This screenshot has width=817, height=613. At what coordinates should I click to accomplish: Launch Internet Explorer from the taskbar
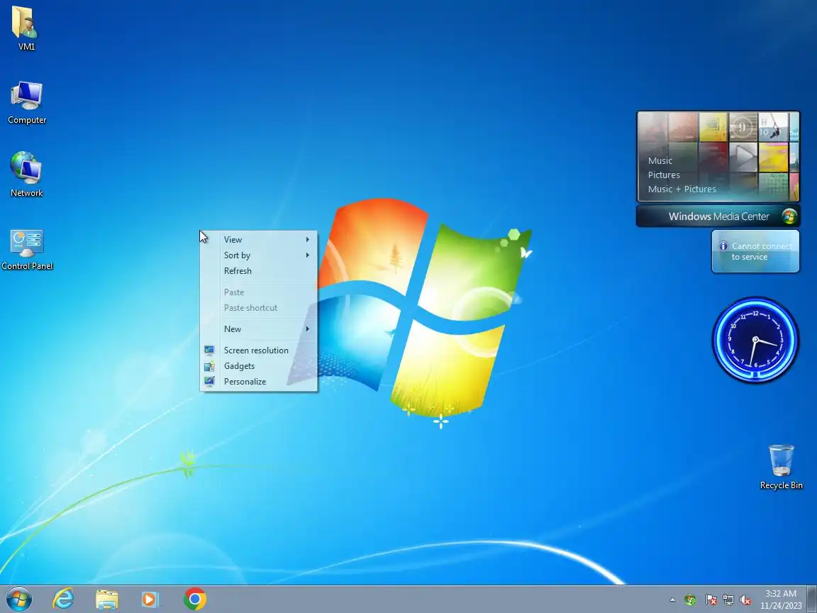tap(64, 600)
